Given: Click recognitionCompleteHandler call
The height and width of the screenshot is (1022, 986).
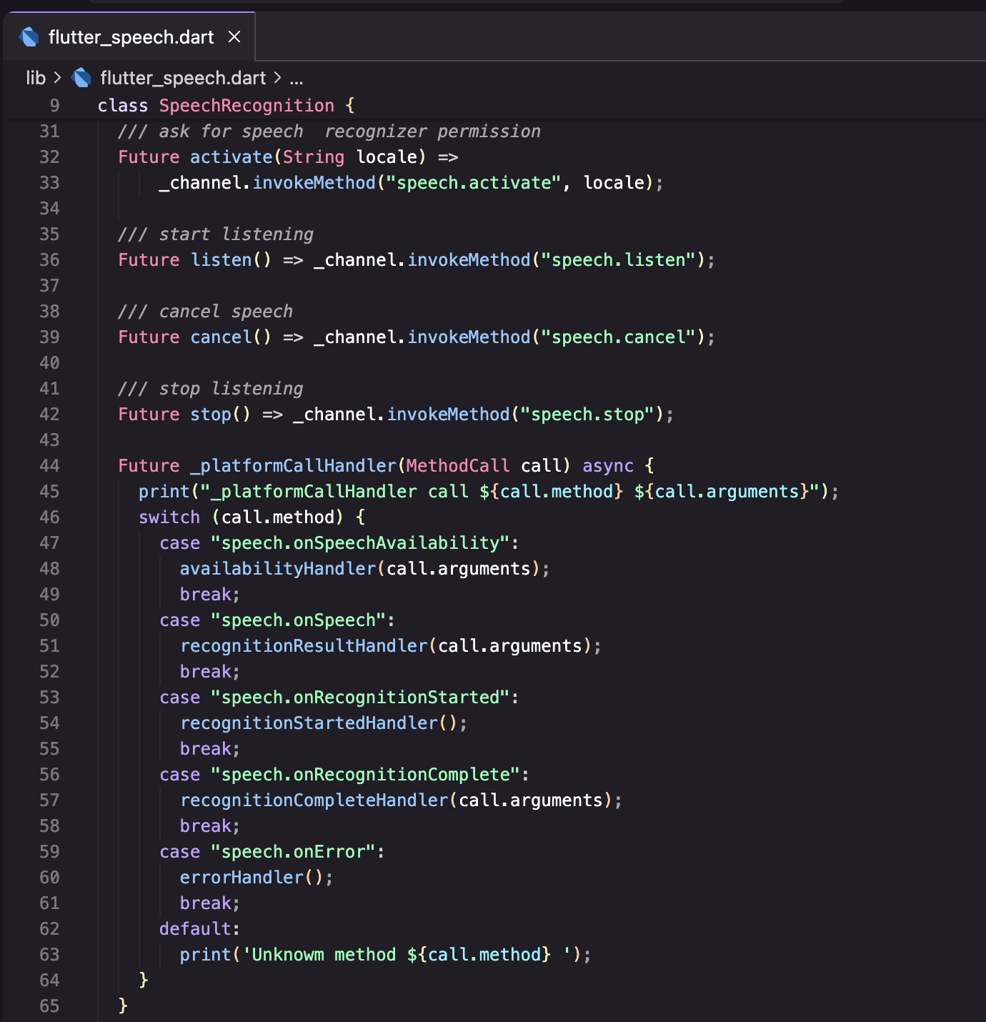Looking at the screenshot, I should click(314, 800).
